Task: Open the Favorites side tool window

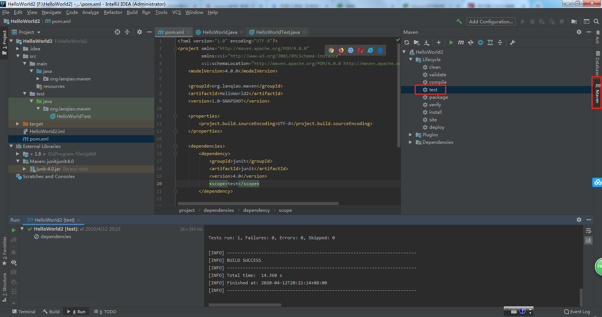Action: [x=5, y=251]
